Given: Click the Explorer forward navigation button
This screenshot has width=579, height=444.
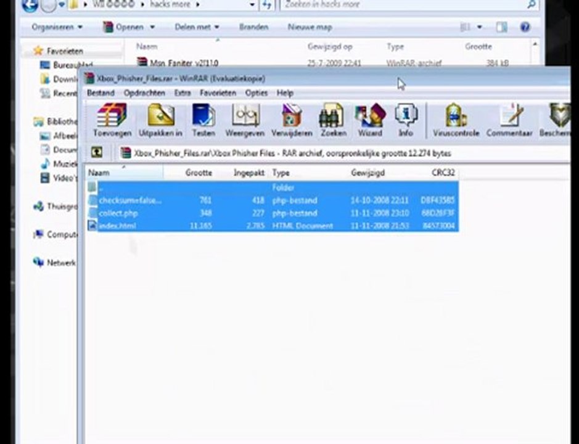Looking at the screenshot, I should pos(48,5).
